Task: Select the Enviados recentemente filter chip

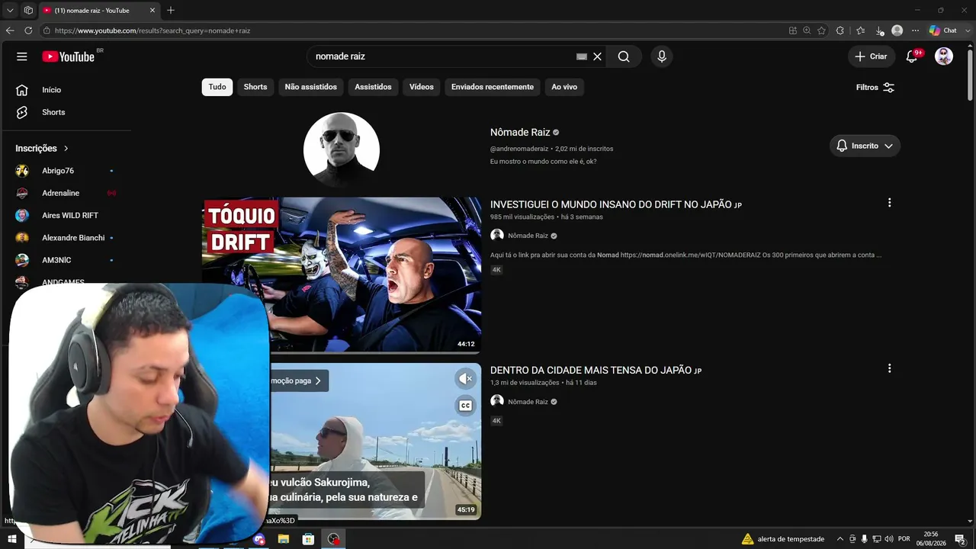Action: point(493,87)
